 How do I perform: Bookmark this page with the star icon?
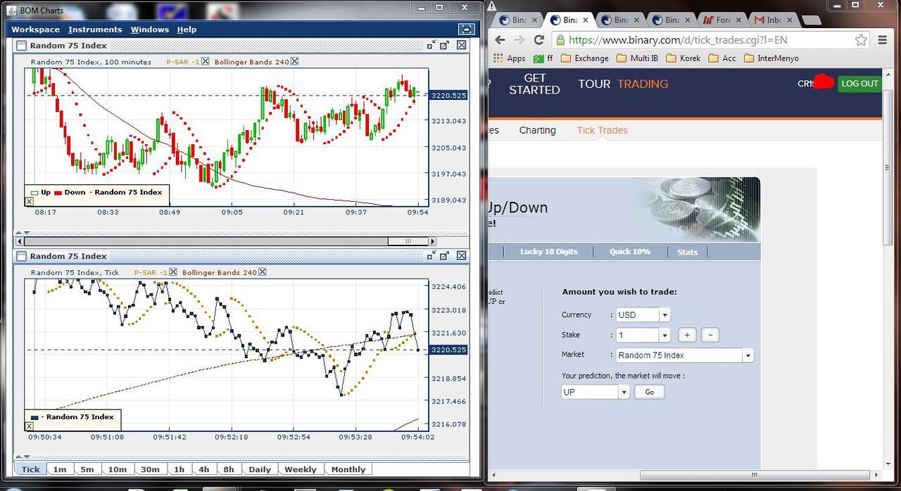tap(861, 40)
